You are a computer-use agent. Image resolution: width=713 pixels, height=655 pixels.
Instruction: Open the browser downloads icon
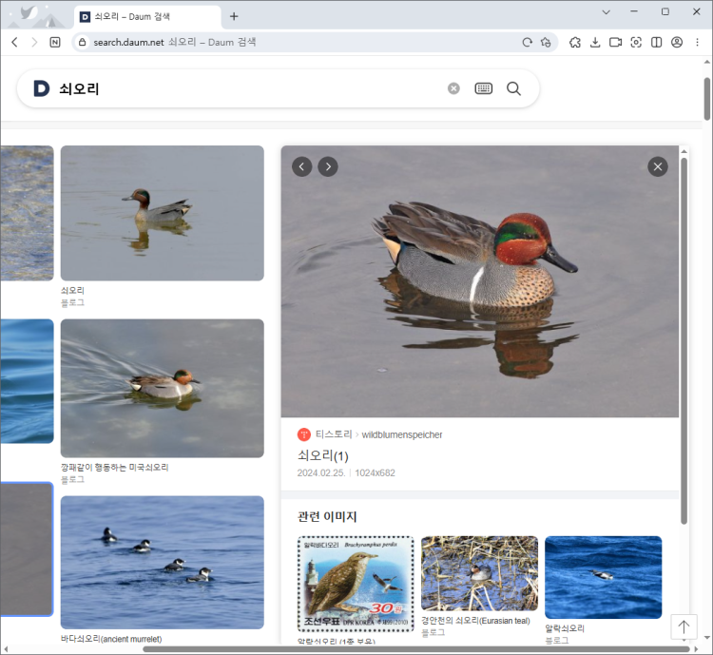(x=595, y=42)
